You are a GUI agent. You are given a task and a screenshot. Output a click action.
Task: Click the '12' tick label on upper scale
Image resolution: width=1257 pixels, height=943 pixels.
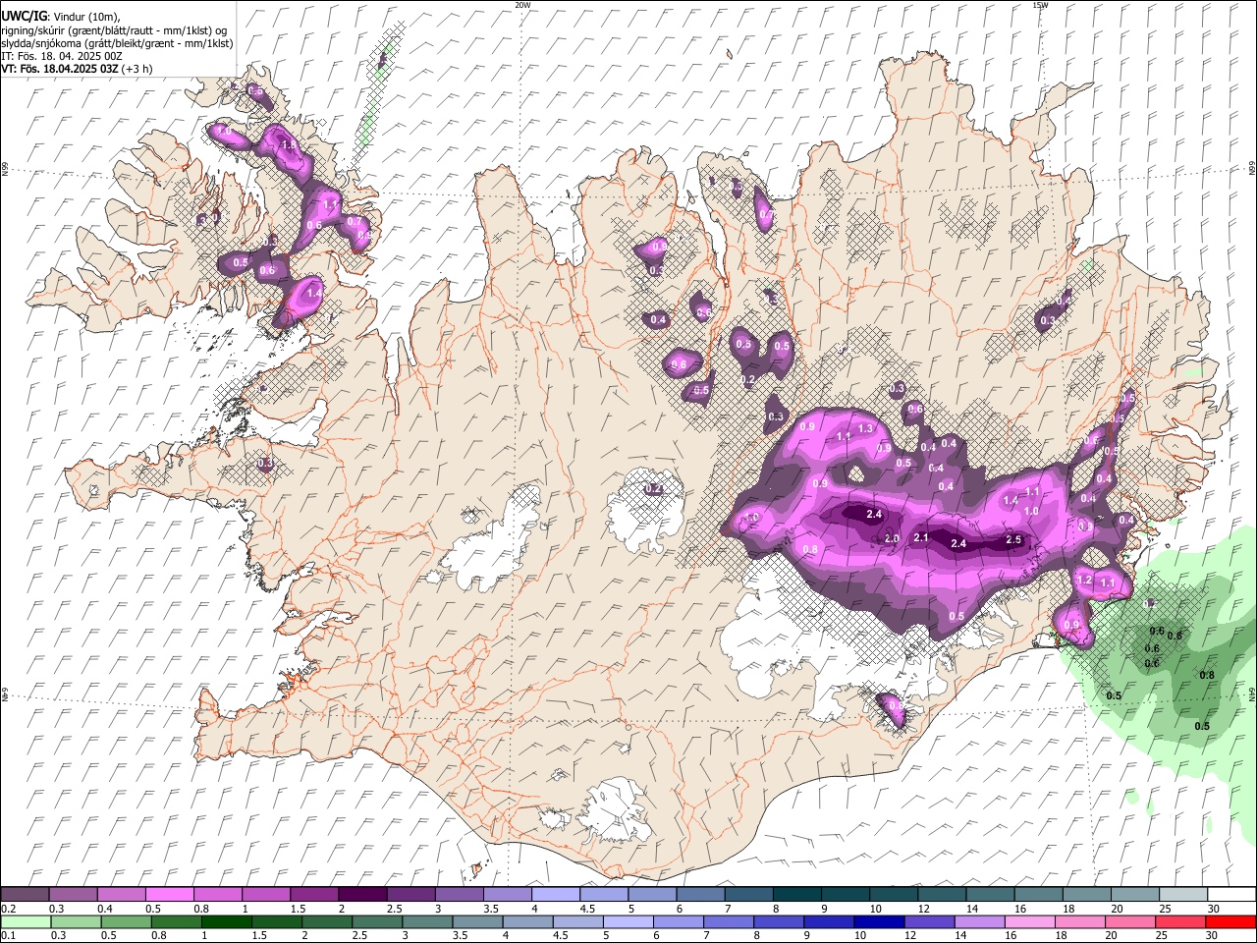point(924,909)
